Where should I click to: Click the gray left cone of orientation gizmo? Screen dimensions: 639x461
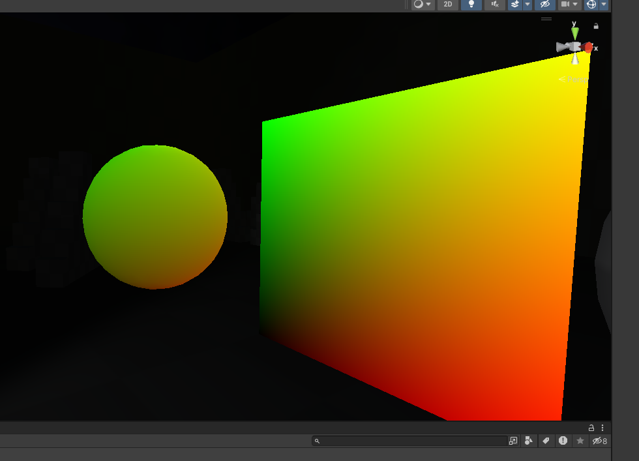[563, 47]
